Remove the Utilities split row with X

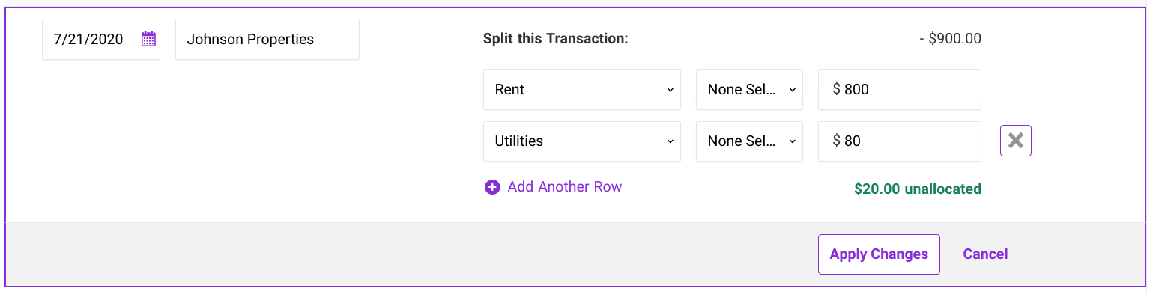tap(1016, 141)
